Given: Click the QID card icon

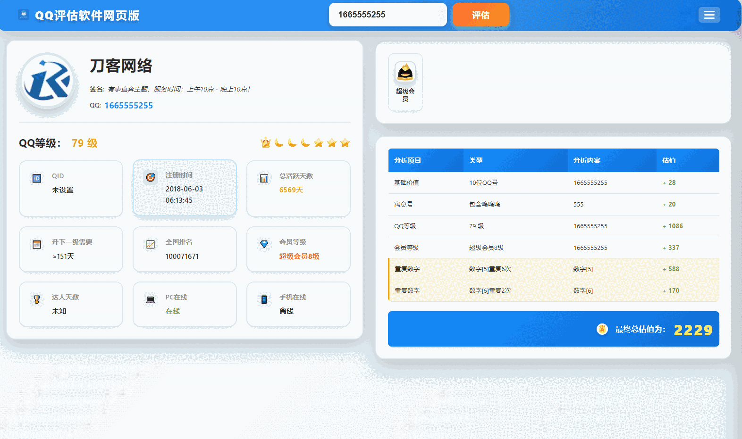Looking at the screenshot, I should click(37, 178).
